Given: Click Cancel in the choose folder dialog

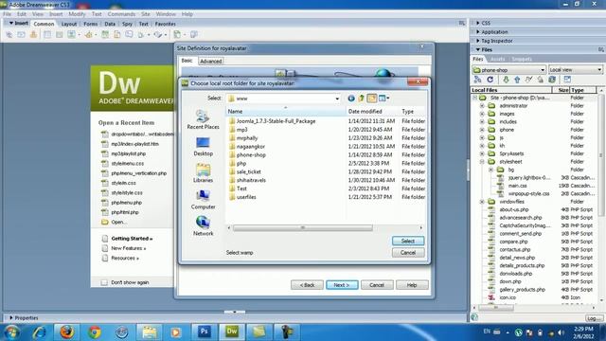Looking at the screenshot, I should pos(408,253).
